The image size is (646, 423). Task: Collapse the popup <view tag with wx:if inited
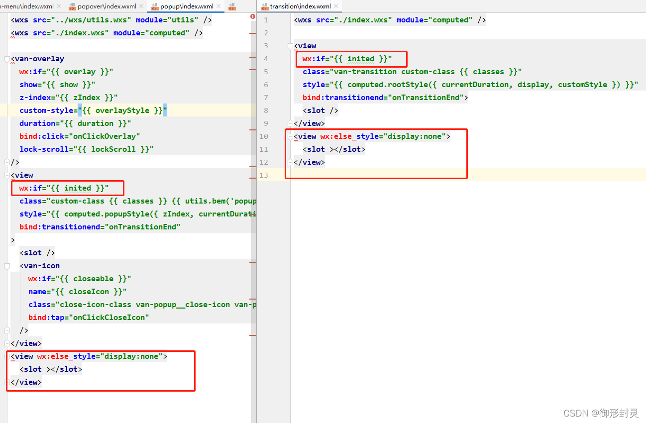[x=7, y=175]
